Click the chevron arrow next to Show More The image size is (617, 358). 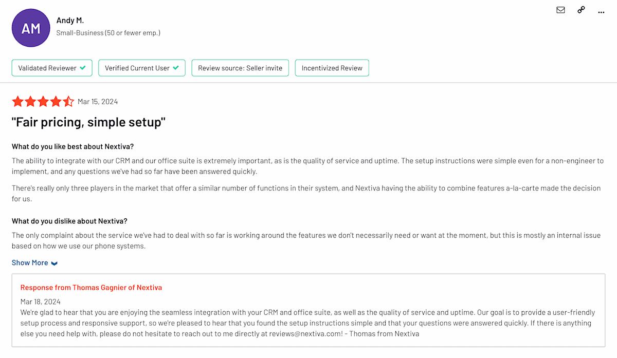[55, 263]
